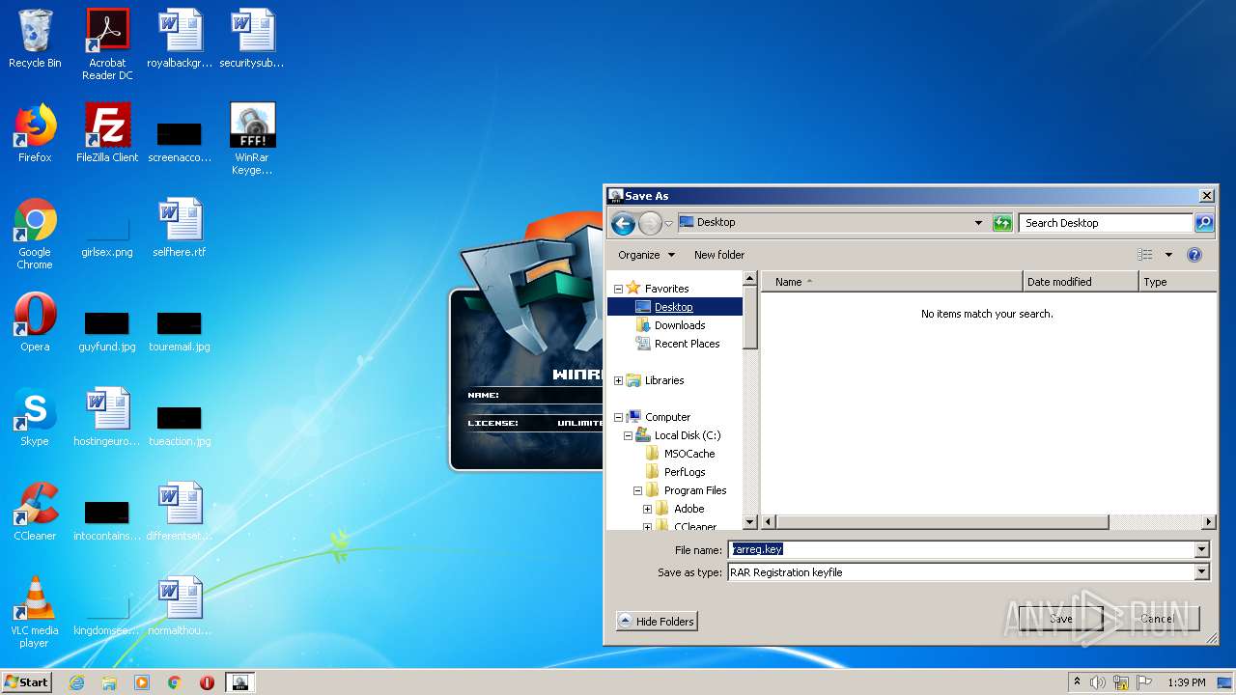
Task: Open the Recycle Bin desktop icon
Action: tap(35, 39)
